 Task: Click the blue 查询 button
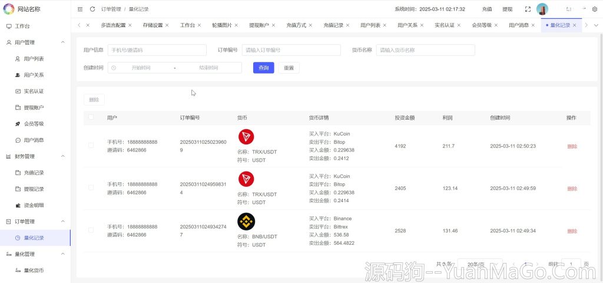(263, 68)
